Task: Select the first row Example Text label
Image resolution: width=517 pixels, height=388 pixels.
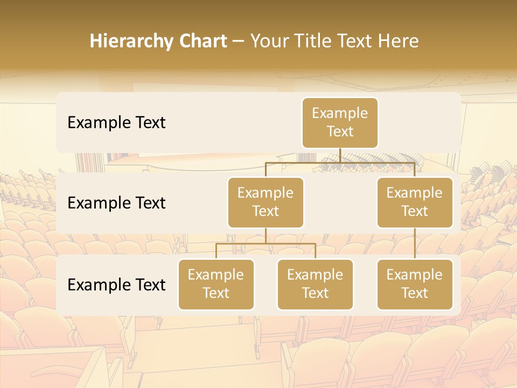Action: coord(116,123)
